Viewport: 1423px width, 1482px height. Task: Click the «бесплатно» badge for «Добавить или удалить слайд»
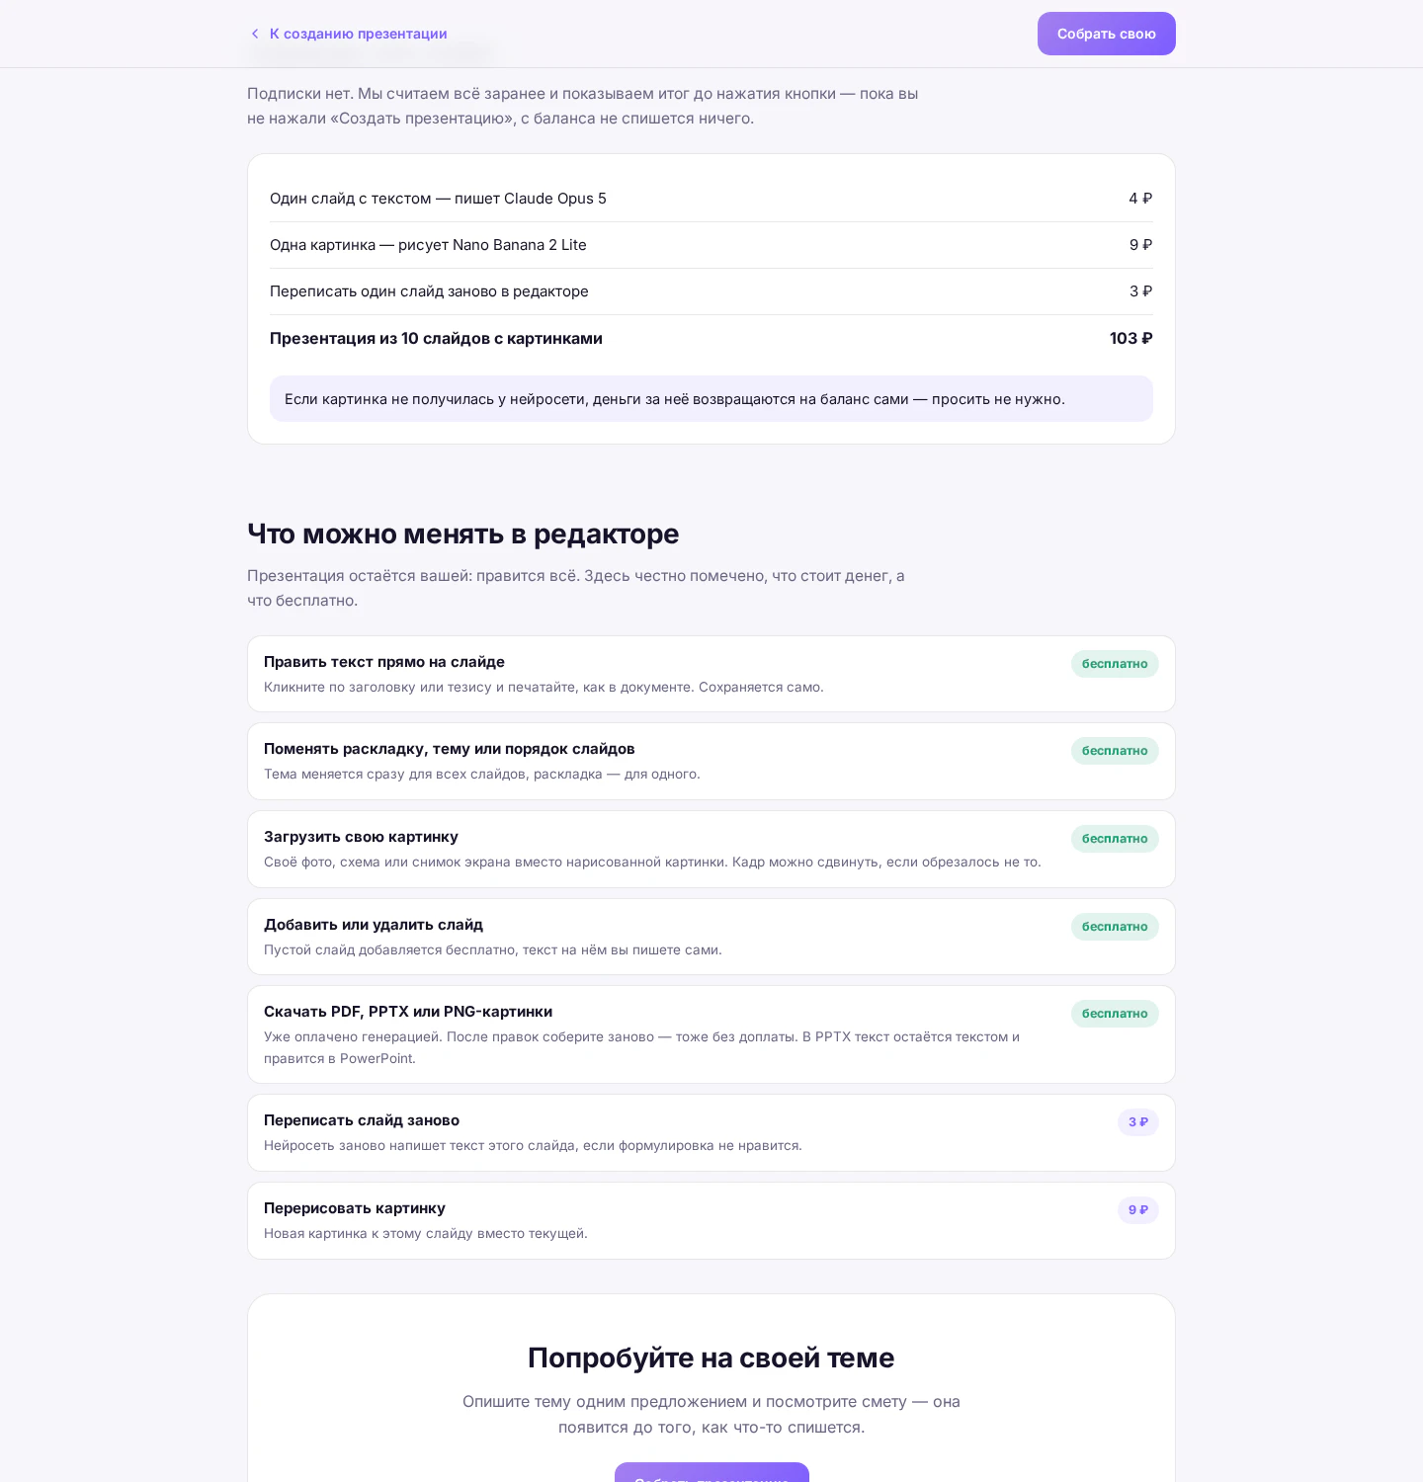(1115, 927)
